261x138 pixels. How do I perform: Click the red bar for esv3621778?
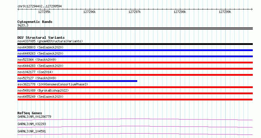(135, 87)
